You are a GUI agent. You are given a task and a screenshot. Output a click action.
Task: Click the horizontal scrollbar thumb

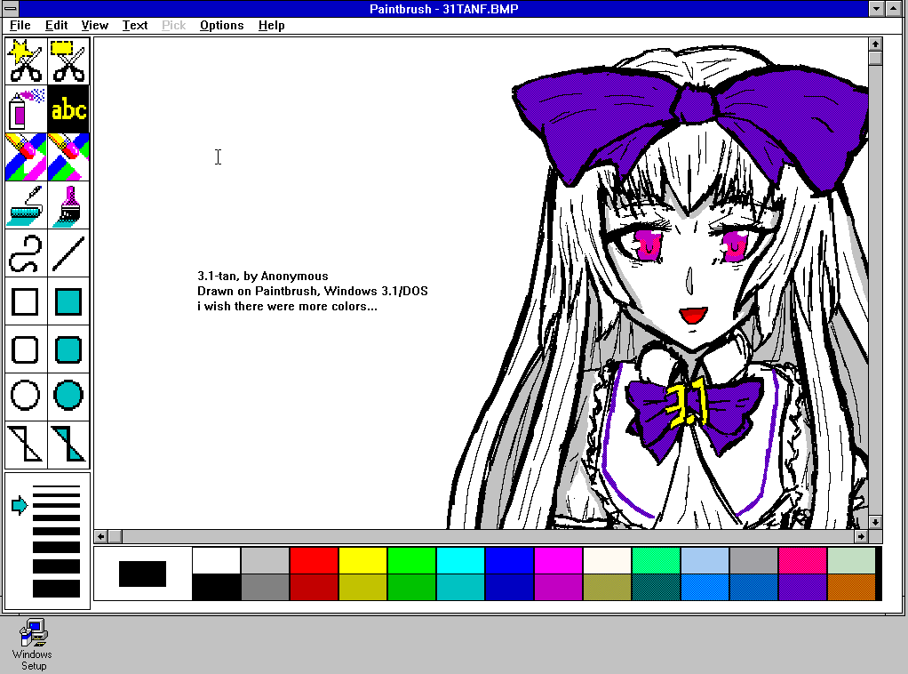pyautogui.click(x=115, y=536)
